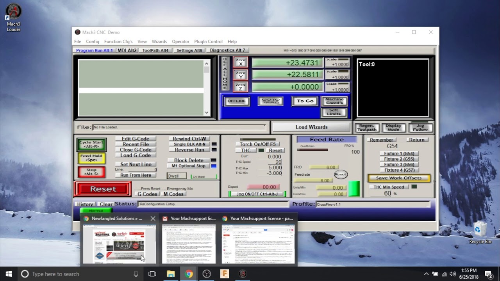Click the Cortana microphone icon

click(x=136, y=274)
